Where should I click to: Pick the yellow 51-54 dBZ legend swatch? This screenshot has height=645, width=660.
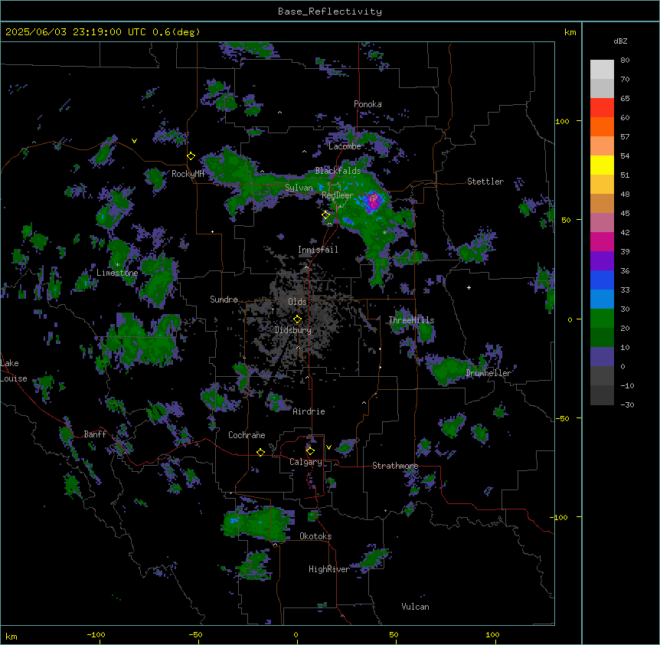(x=602, y=165)
